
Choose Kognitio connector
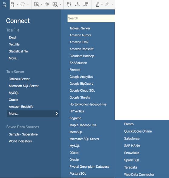tap(75, 118)
